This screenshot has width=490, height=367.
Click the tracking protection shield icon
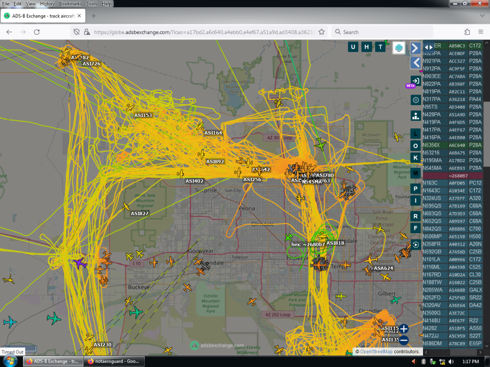point(77,32)
